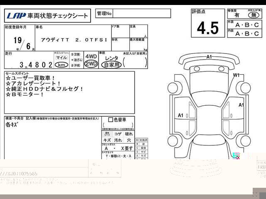
Task: Click the rear-left wheel in the diagram
Action: (173, 141)
